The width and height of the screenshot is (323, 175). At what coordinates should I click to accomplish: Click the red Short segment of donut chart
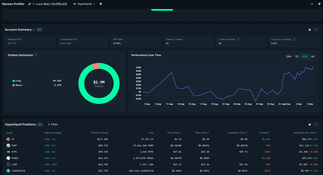click(x=96, y=66)
